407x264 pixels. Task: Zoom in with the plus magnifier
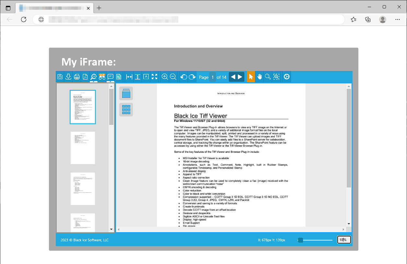pos(165,77)
